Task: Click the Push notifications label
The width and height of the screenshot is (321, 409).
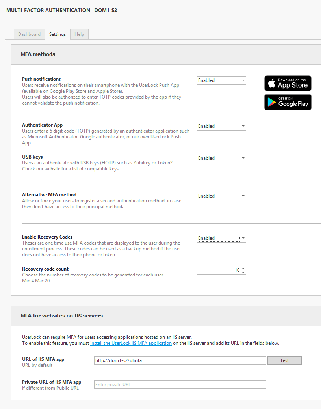Action: [x=41, y=79]
